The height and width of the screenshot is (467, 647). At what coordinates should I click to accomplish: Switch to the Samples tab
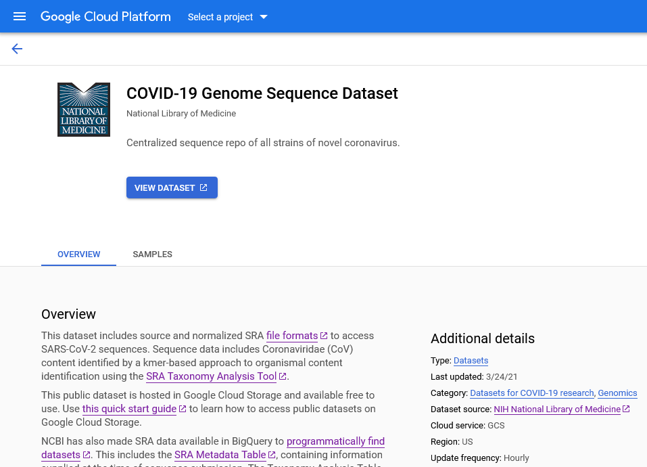coord(153,254)
